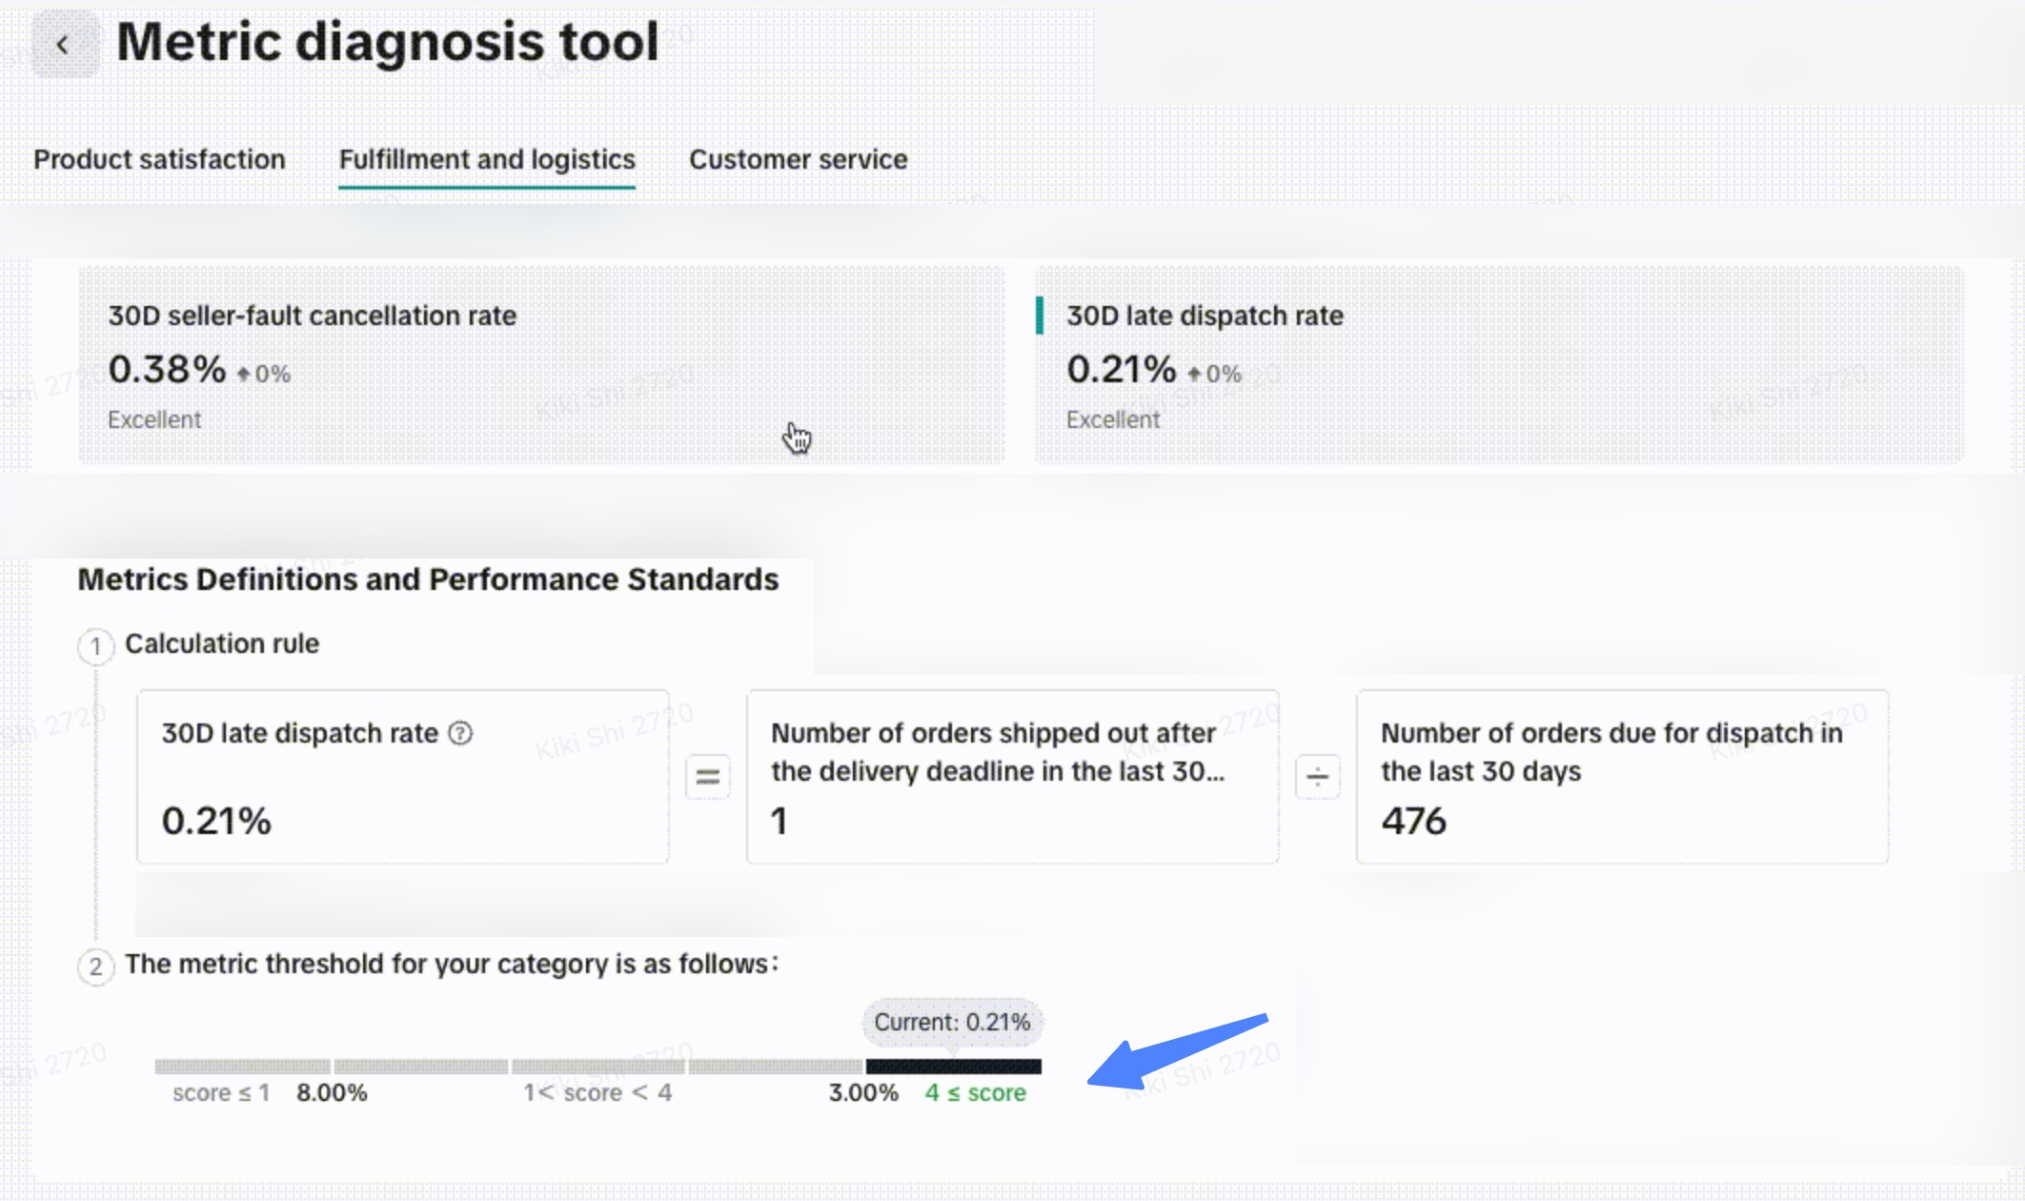The width and height of the screenshot is (2025, 1201).
Task: Click the back arrow button
Action: 64,45
